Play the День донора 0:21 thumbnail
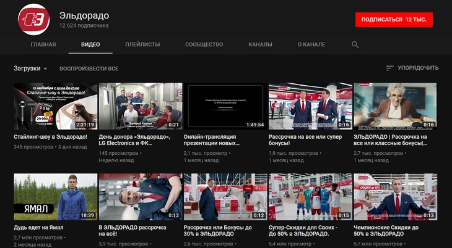This screenshot has width=452, height=248. pyautogui.click(x=141, y=106)
